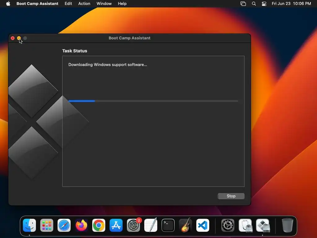Open Finder from the Dock
317x238 pixels.
click(x=29, y=225)
